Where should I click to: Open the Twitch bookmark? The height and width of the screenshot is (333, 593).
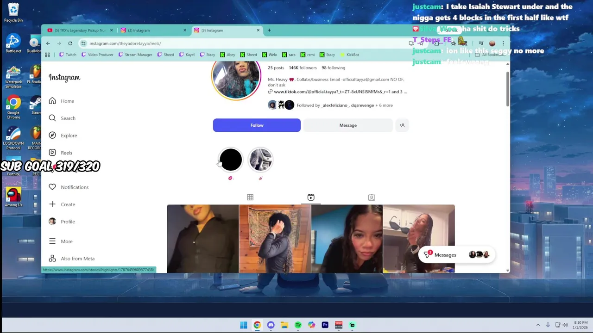pos(67,55)
